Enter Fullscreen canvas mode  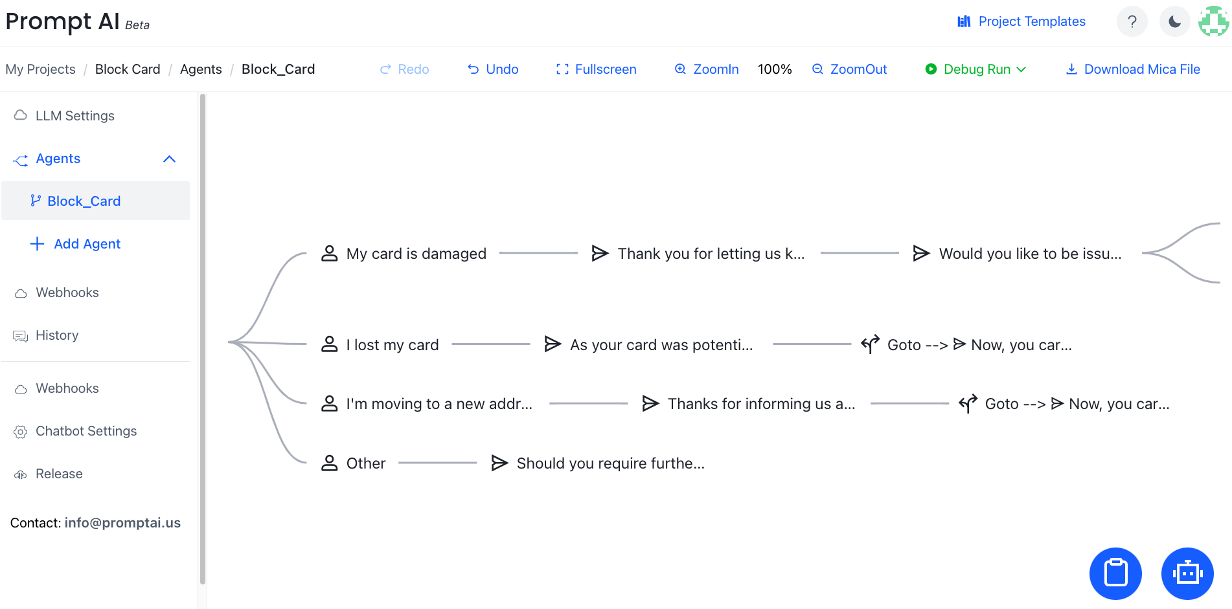596,69
